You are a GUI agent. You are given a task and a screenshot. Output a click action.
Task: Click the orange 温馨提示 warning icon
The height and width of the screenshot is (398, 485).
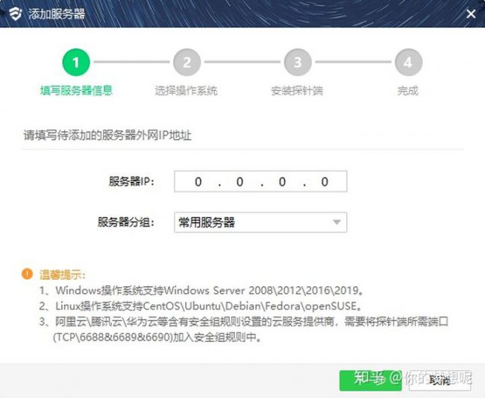point(27,274)
